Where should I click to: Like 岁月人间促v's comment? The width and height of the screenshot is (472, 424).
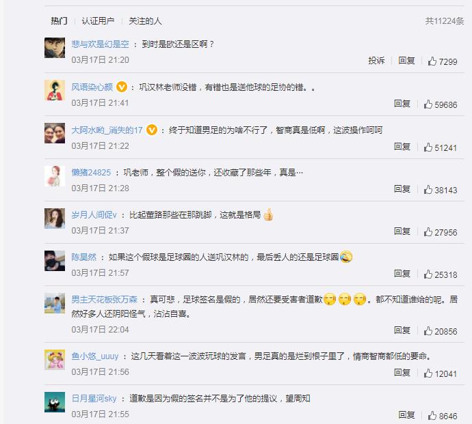click(428, 232)
